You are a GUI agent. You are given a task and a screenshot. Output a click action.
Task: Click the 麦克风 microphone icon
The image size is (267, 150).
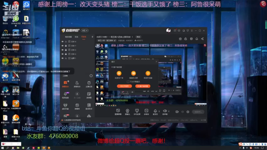click(155, 111)
